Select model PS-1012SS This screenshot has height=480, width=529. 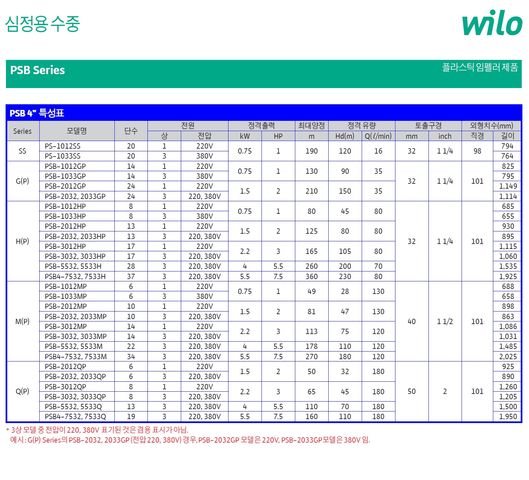pos(62,146)
